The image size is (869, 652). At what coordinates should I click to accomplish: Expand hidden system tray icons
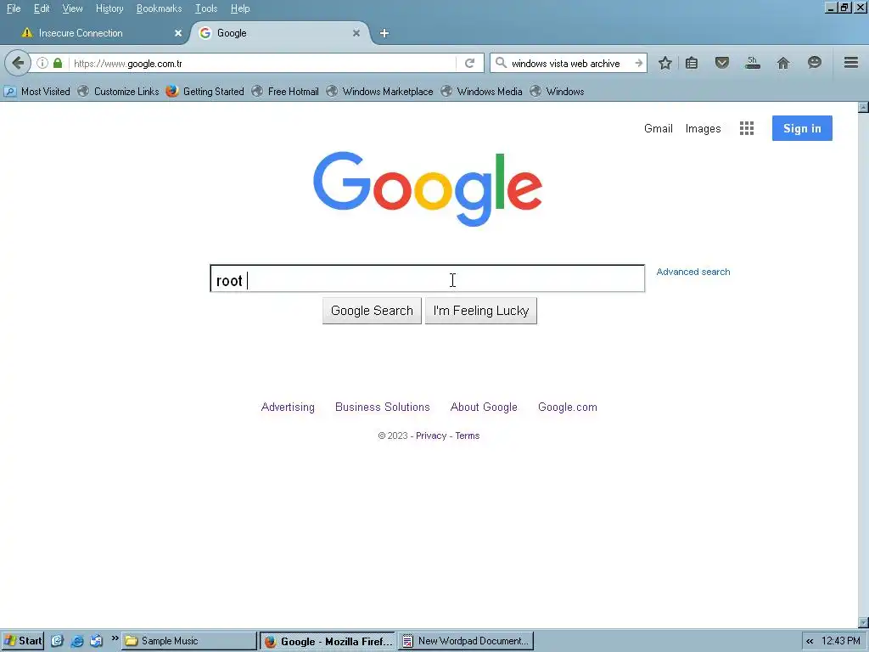[x=810, y=642]
